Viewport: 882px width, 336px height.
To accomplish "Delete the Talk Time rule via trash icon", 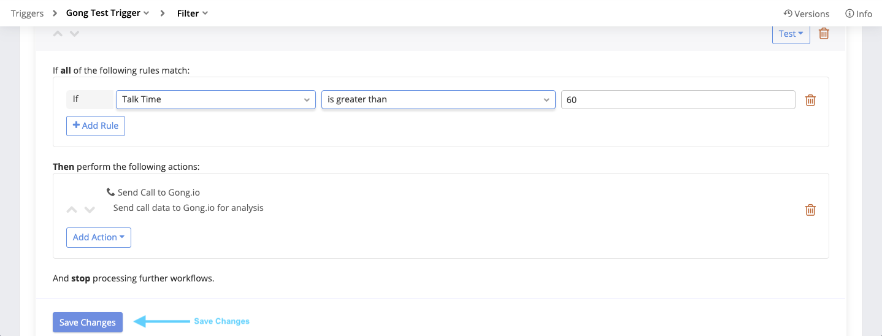I will coord(810,100).
